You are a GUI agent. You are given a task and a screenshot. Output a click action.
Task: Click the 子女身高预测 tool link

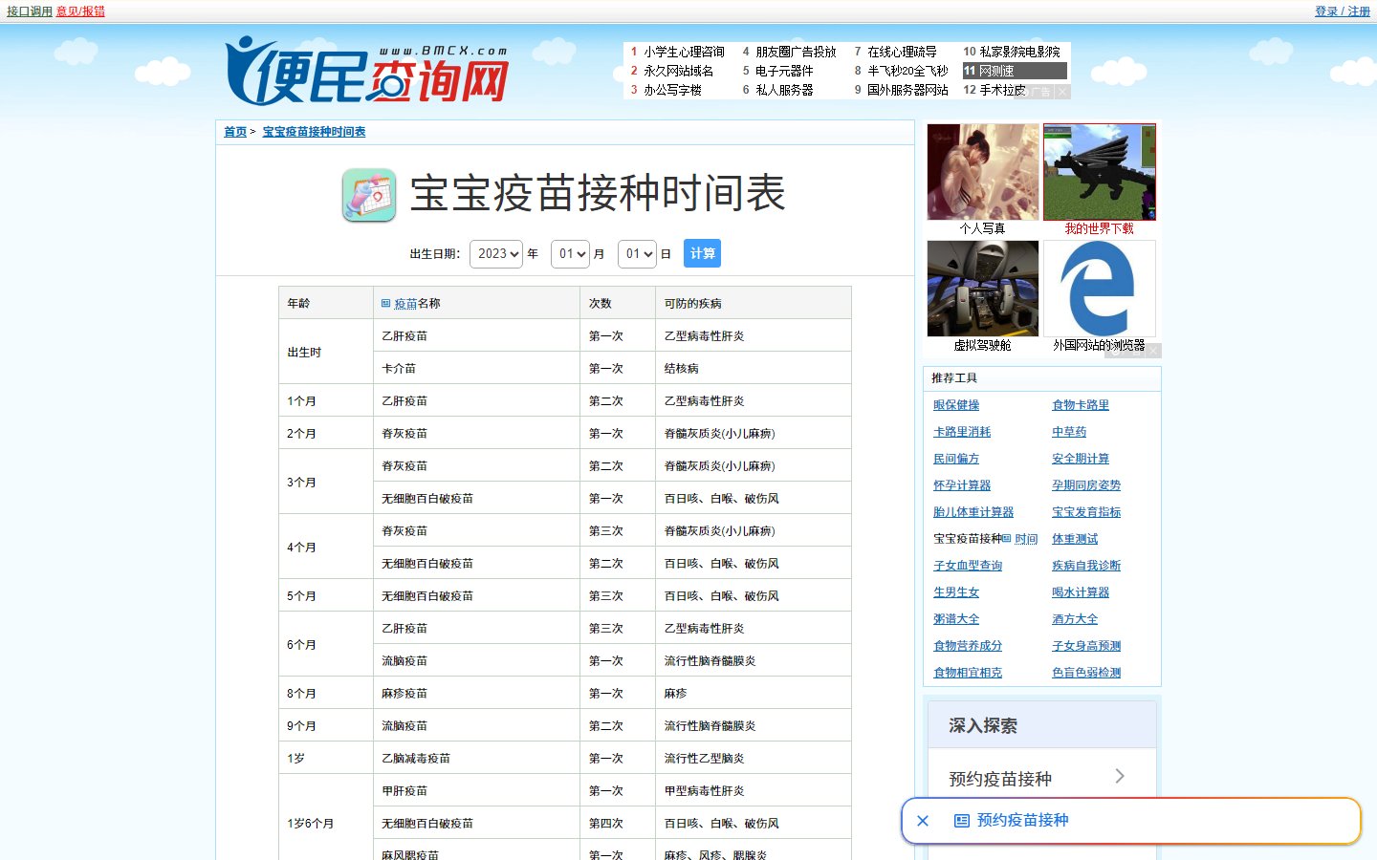pyautogui.click(x=1086, y=646)
